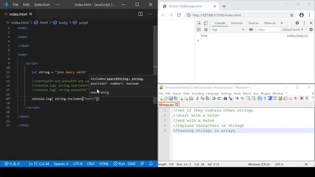Open DevTools customize menu (three dots)
315x177 pixels.
[304, 23]
